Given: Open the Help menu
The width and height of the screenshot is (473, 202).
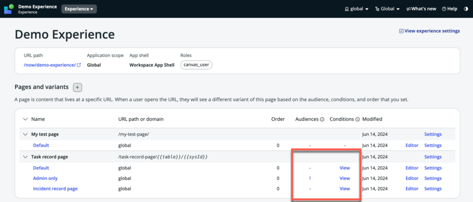Looking at the screenshot, I should pos(450,9).
